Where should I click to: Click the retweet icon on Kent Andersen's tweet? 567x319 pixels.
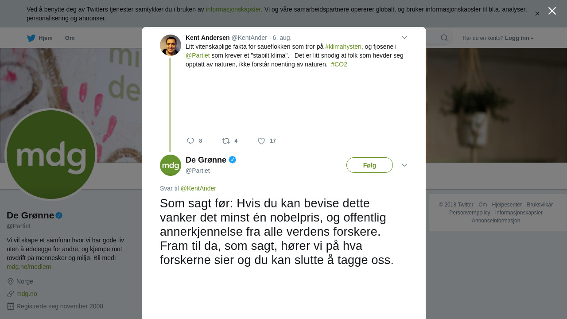[x=226, y=141]
